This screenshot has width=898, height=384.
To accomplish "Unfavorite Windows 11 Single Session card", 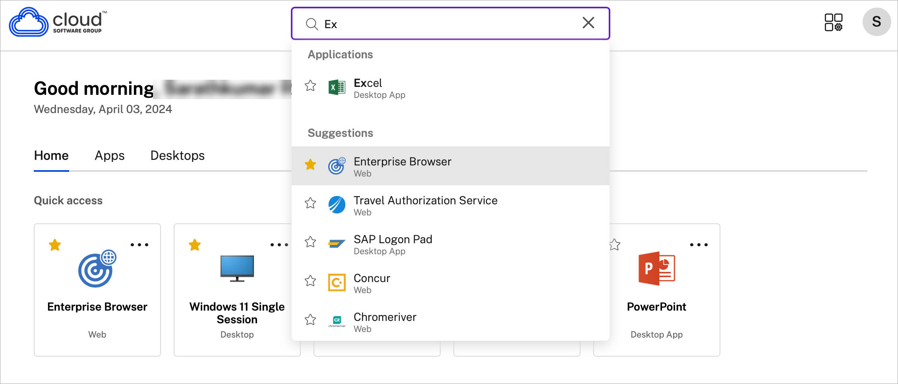I will point(195,245).
